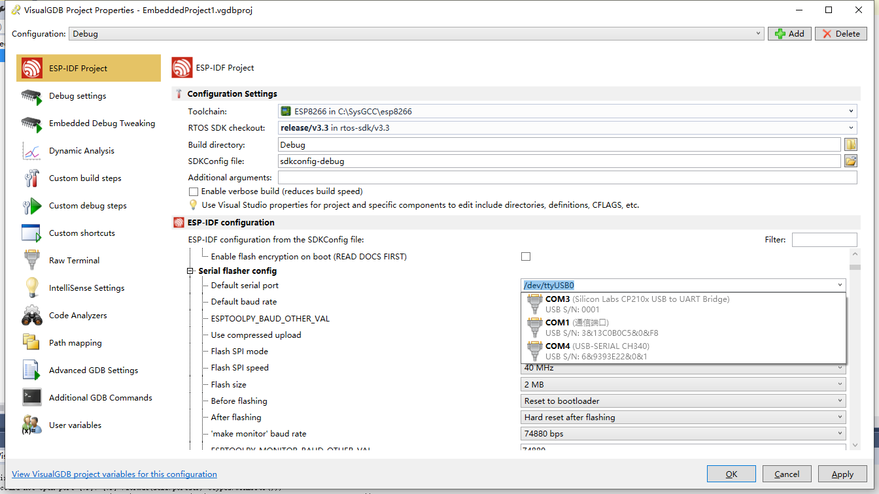The width and height of the screenshot is (879, 494).
Task: Open Custom debug steps icon
Action: [x=31, y=206]
